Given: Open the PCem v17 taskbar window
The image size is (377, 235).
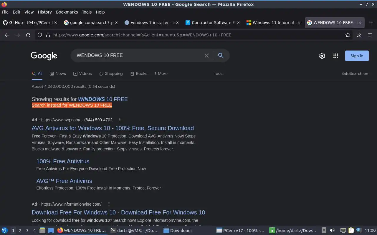Looking at the screenshot, I should coord(241,231).
